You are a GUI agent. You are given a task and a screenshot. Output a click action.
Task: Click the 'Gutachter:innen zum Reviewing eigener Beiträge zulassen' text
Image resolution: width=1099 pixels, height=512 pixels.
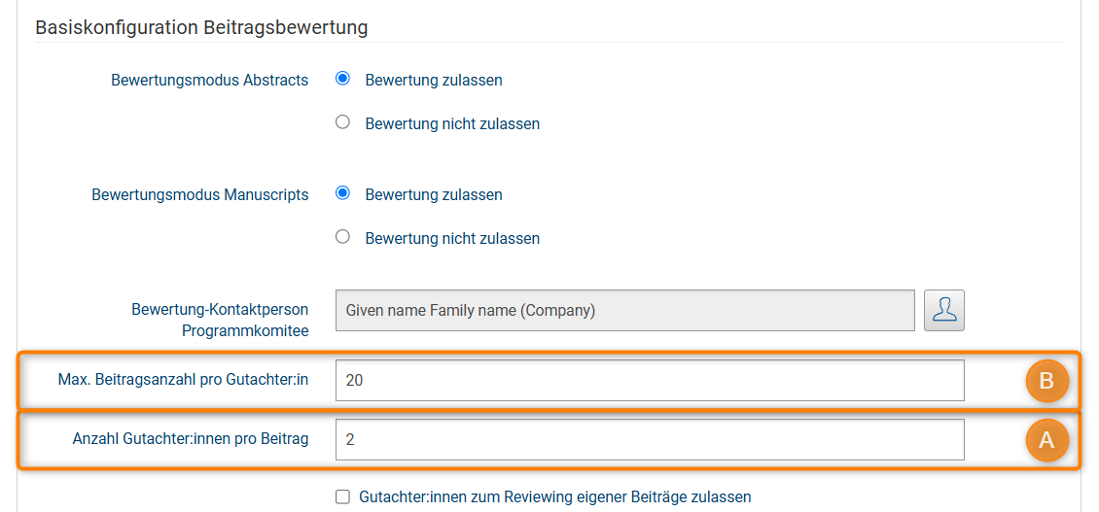(x=554, y=497)
